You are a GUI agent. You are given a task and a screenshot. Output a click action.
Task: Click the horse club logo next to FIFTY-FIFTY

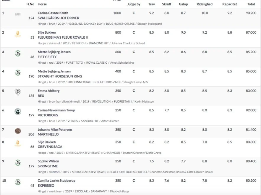pos(18,53)
